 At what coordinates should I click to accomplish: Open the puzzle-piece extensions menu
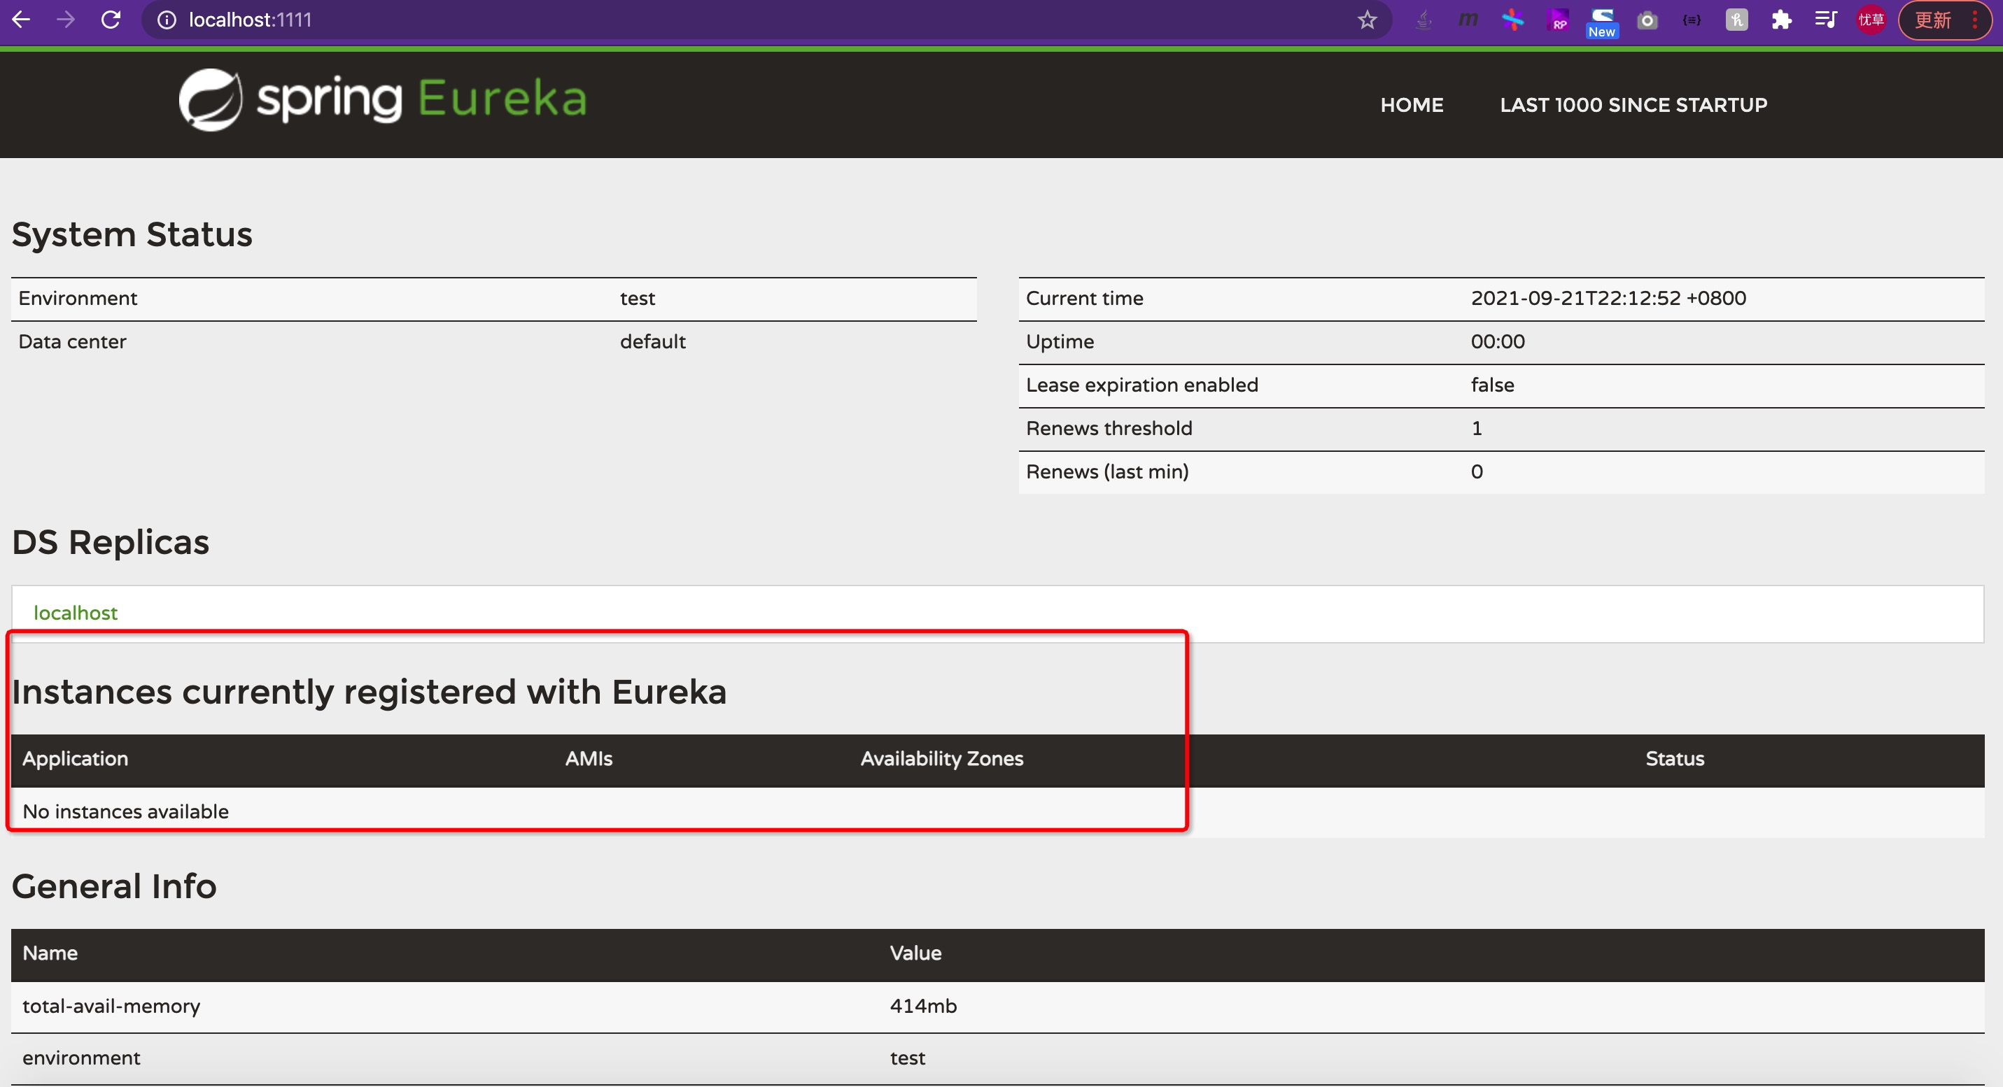point(1781,20)
